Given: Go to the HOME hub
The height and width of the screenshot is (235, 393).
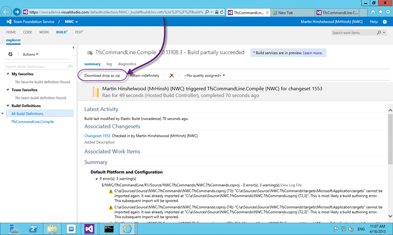Looking at the screenshot, I should coord(11,32).
